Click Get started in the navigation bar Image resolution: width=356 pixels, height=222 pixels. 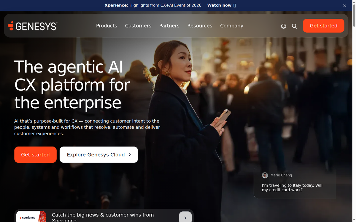324,26
